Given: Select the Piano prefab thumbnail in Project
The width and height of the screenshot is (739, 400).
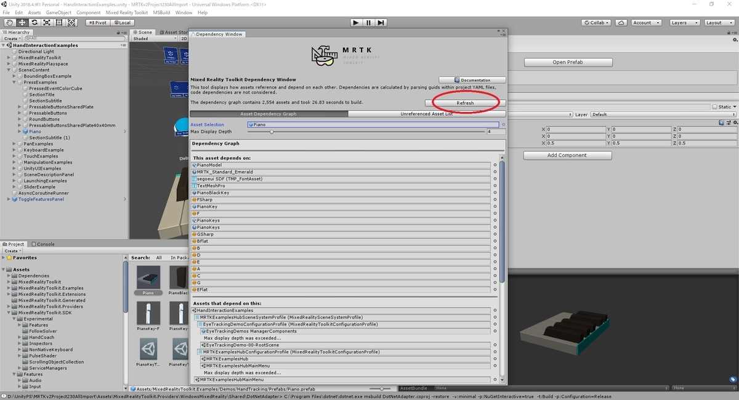Looking at the screenshot, I should (x=148, y=277).
